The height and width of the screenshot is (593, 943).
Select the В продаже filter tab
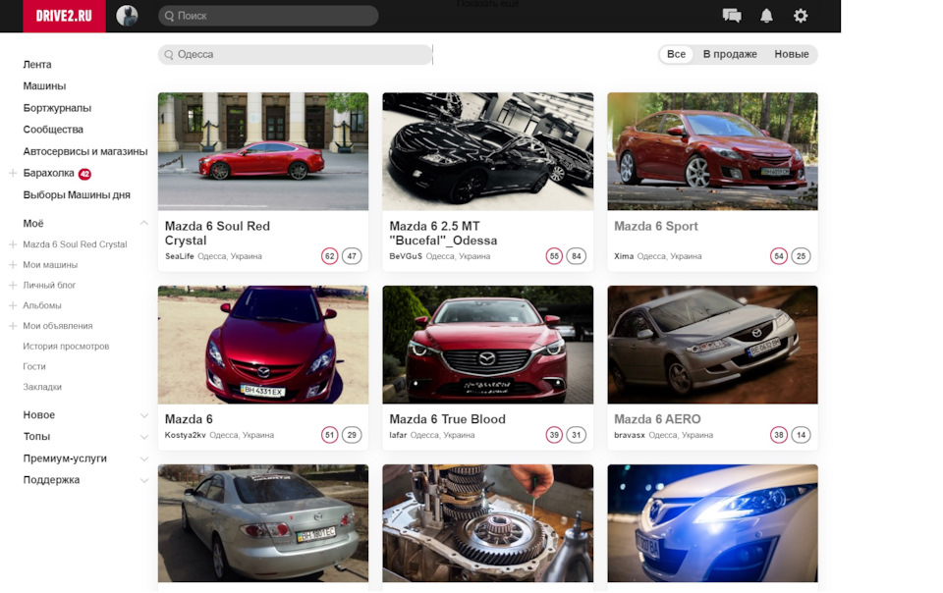(730, 54)
